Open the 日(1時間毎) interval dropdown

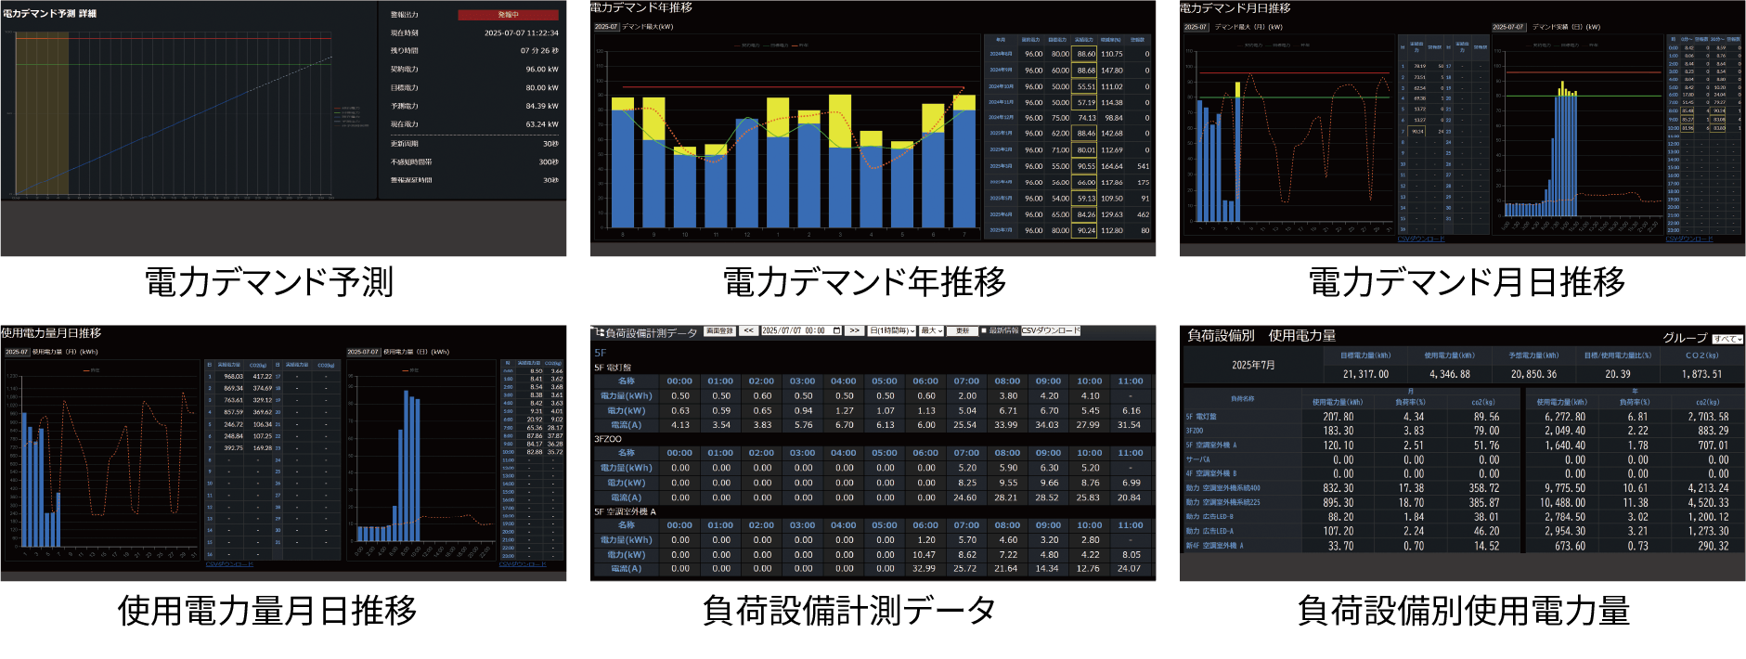point(892,331)
